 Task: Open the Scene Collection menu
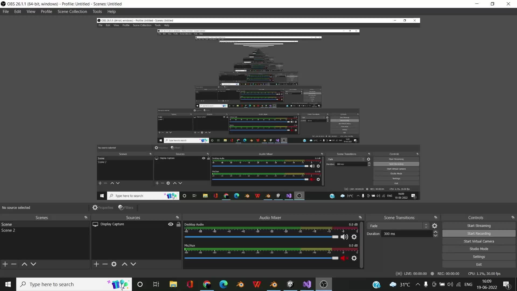(72, 12)
